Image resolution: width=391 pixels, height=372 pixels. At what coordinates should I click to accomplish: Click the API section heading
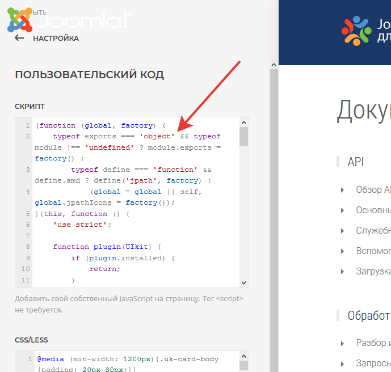[x=356, y=162]
